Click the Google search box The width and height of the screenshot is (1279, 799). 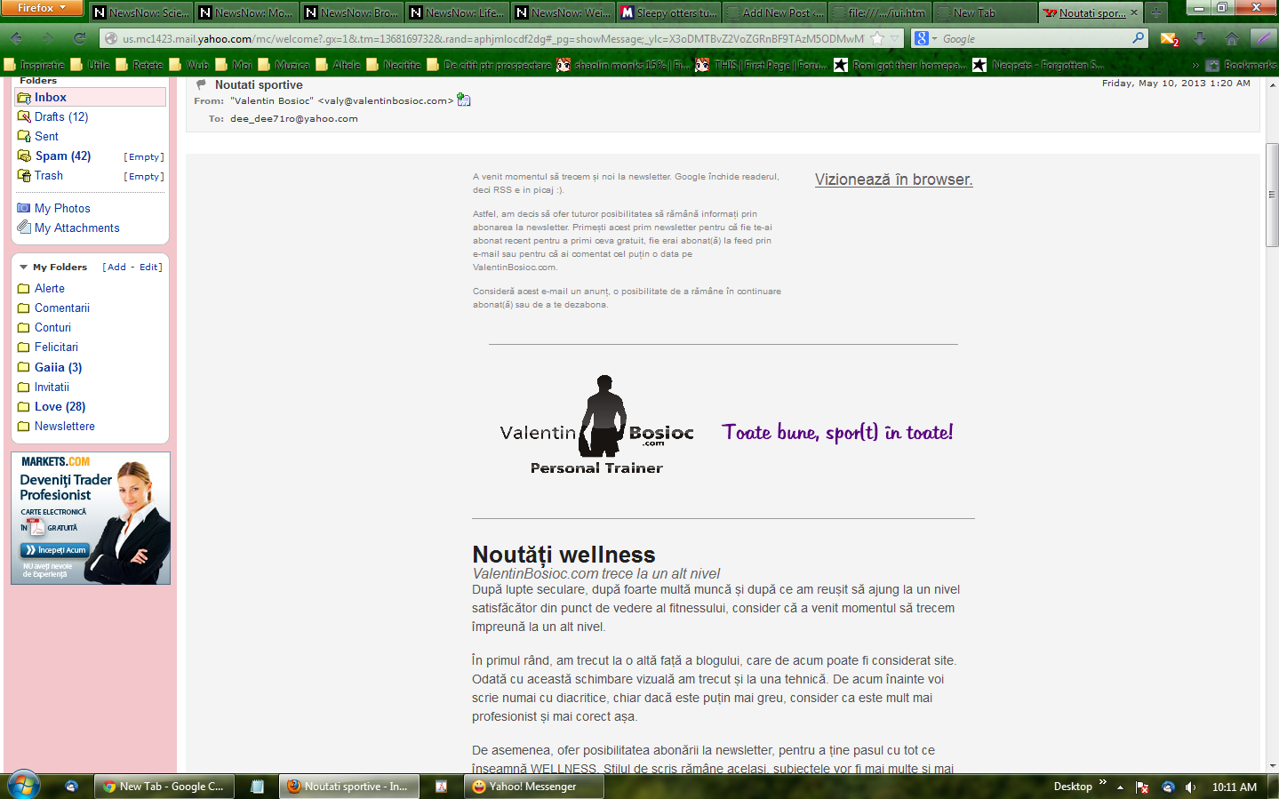pos(1035,38)
